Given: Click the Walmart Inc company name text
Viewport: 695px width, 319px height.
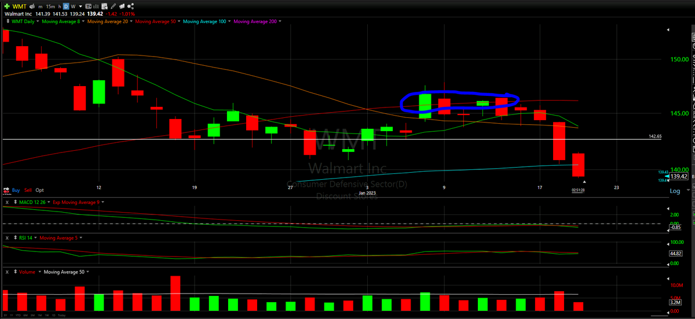Looking at the screenshot, I should (x=18, y=14).
